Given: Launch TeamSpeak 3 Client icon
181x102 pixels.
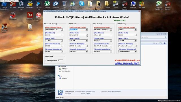Looking at the screenshot, I should click(x=21, y=5).
